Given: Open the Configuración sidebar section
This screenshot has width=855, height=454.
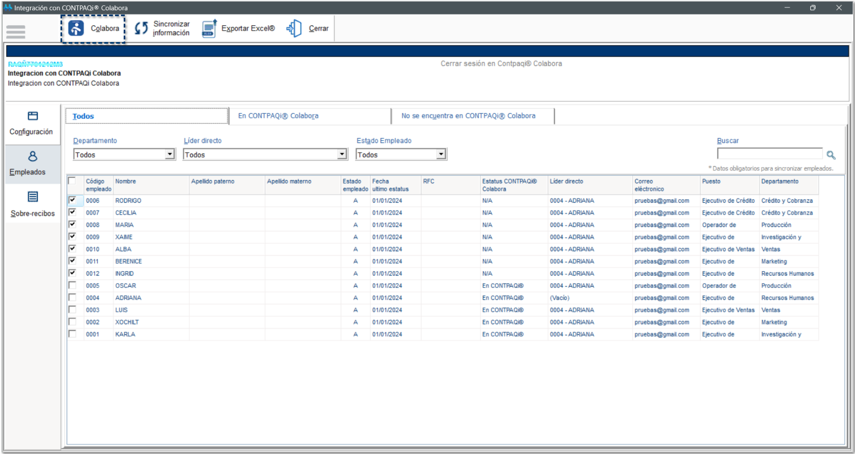Looking at the screenshot, I should (x=32, y=123).
